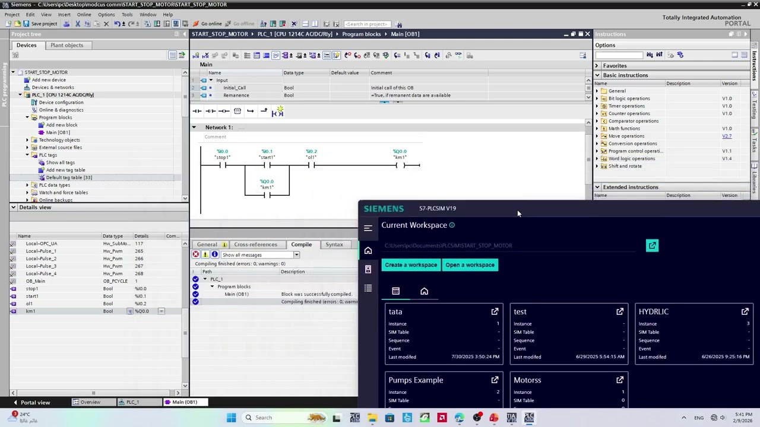Collapse the PLC_1 node in project tree
The width and height of the screenshot is (760, 427).
20,95
